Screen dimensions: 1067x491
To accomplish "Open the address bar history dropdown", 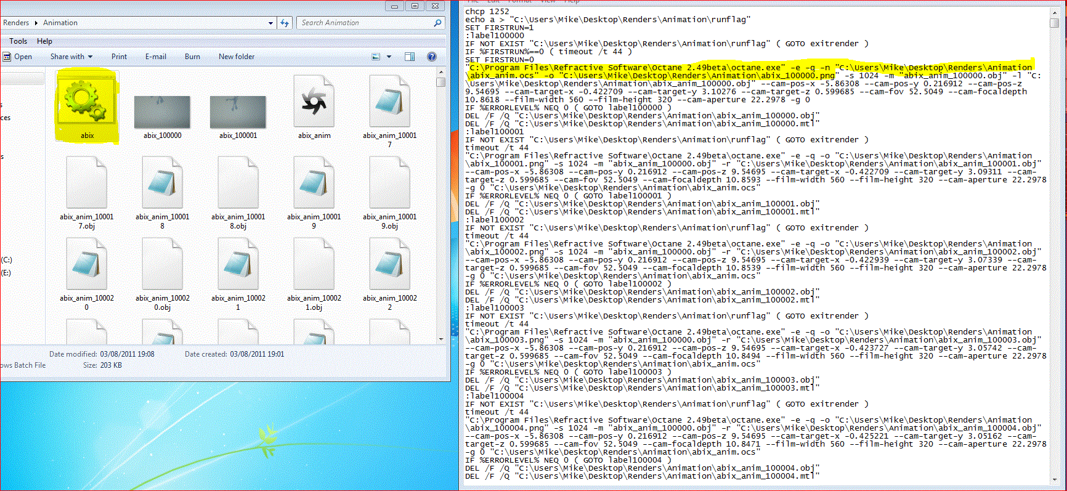I will tap(270, 23).
